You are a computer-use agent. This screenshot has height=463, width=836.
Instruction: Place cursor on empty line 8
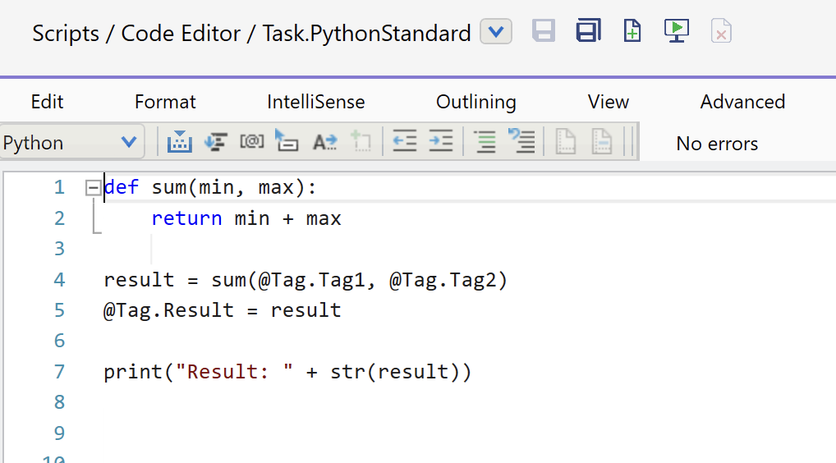tap(246, 402)
